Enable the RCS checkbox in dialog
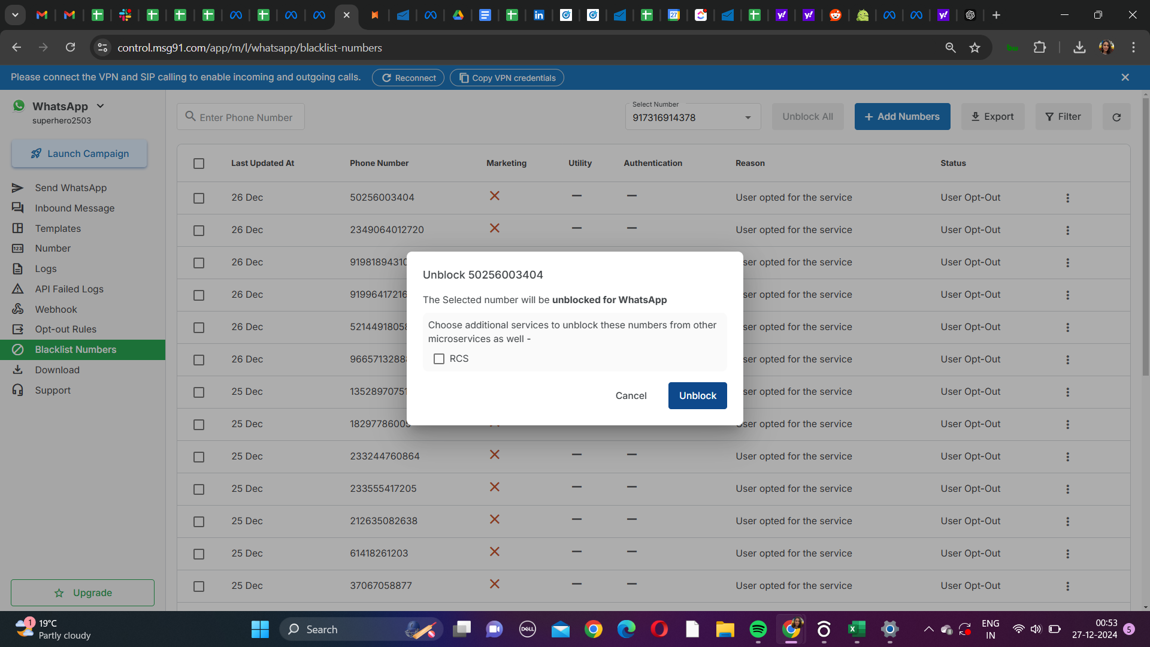1150x647 pixels. (439, 359)
